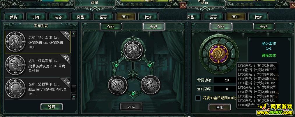Click the flame-pattern seal slot at bottom right
Image resolution: width=295 pixels, height=117 pixels.
(151, 84)
